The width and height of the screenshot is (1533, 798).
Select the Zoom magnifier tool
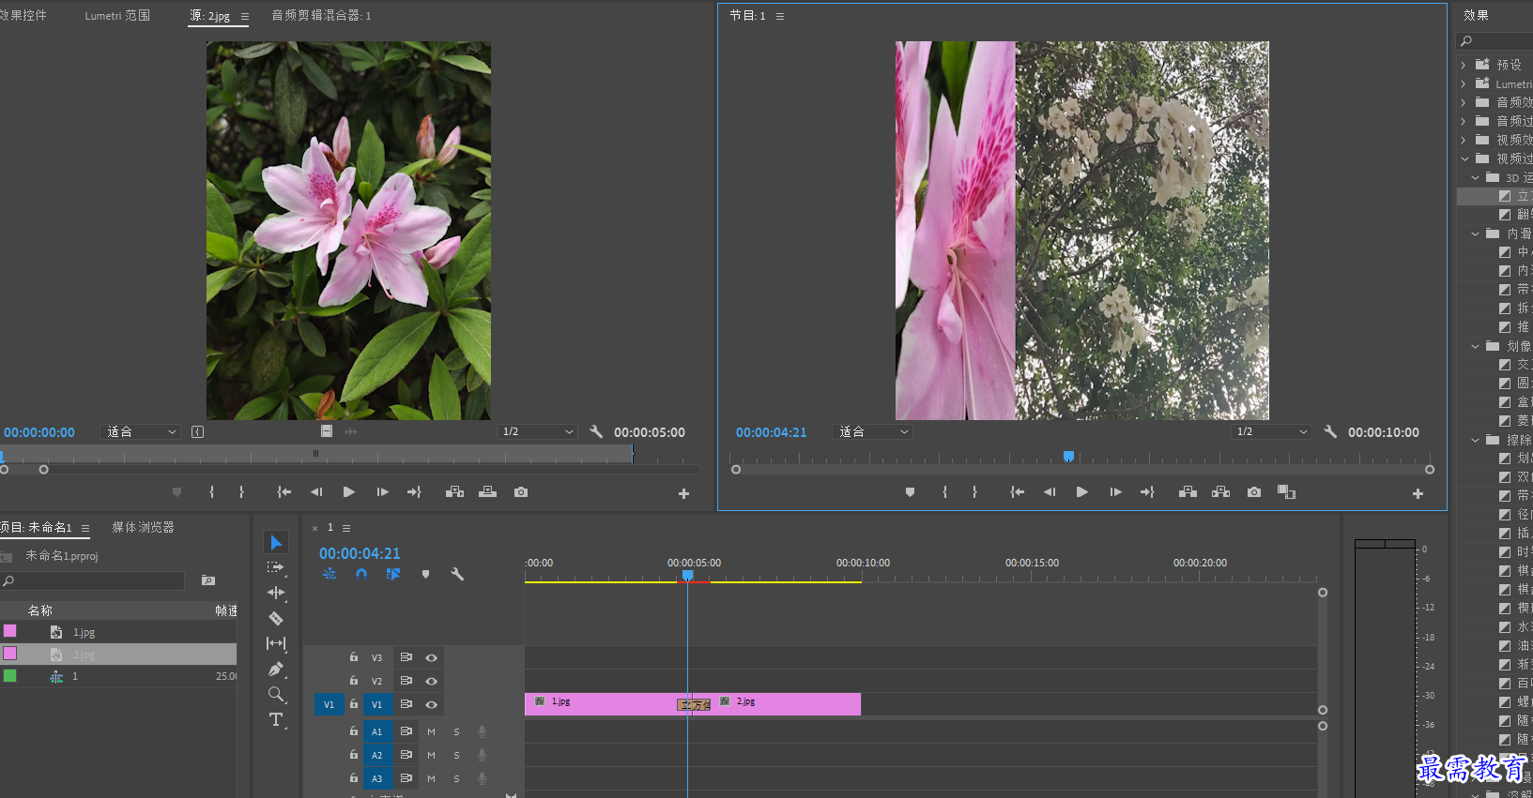[x=276, y=694]
